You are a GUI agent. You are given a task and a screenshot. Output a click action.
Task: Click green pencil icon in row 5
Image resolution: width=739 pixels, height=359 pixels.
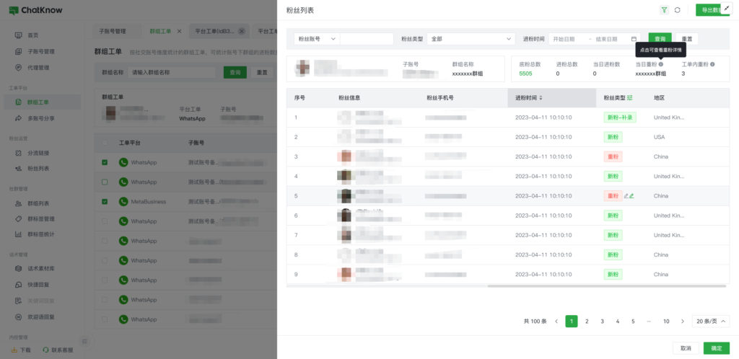[631, 196]
